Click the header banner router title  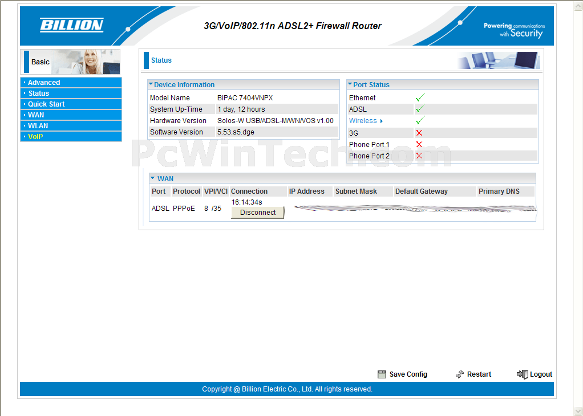(293, 26)
